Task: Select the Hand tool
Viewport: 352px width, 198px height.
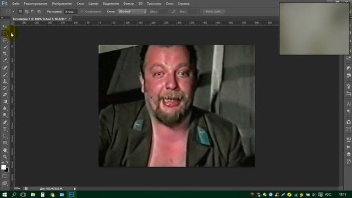Action: tap(5, 150)
